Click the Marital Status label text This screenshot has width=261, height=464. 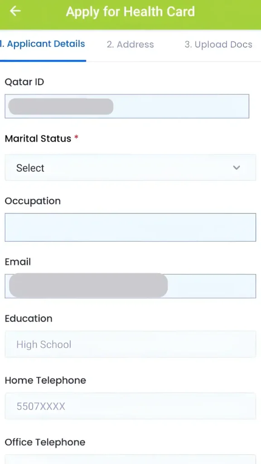coord(38,139)
